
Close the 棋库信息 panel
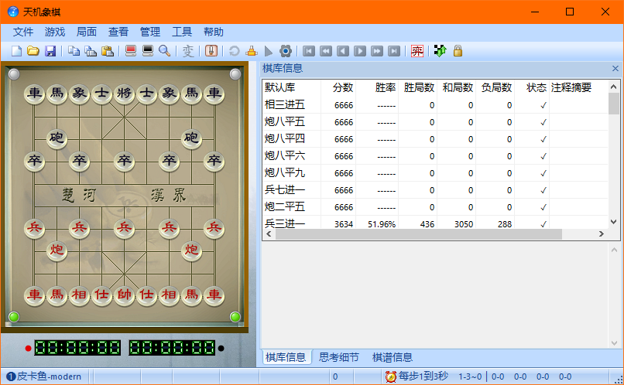tap(615, 68)
